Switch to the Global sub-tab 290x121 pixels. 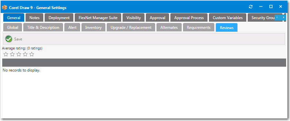[13, 27]
